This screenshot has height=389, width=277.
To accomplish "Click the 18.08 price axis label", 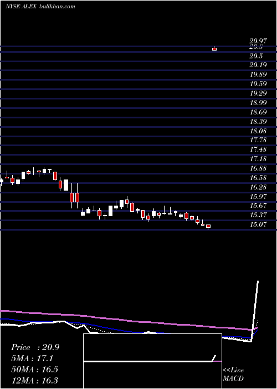I will pos(258,131).
